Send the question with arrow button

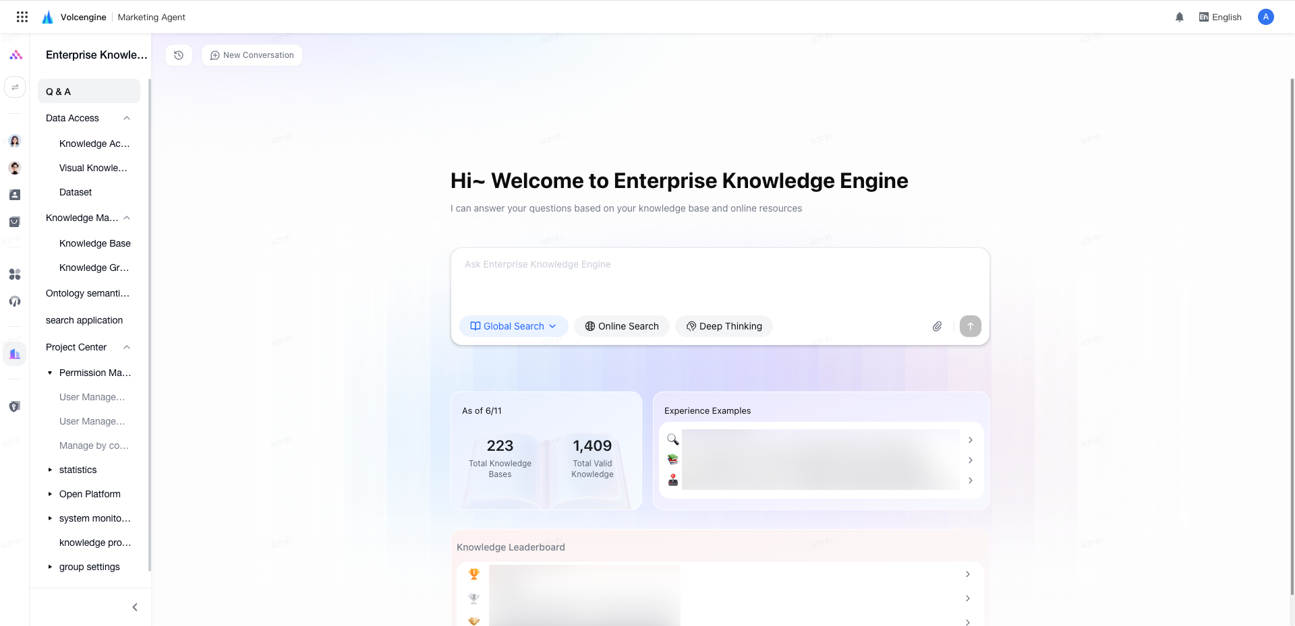971,326
